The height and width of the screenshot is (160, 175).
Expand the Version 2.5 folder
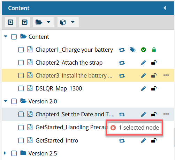(x=5, y=153)
